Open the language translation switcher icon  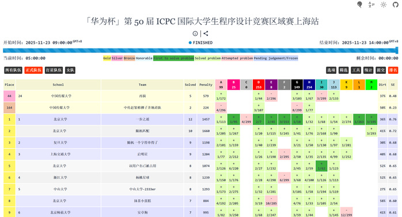coord(371,5)
